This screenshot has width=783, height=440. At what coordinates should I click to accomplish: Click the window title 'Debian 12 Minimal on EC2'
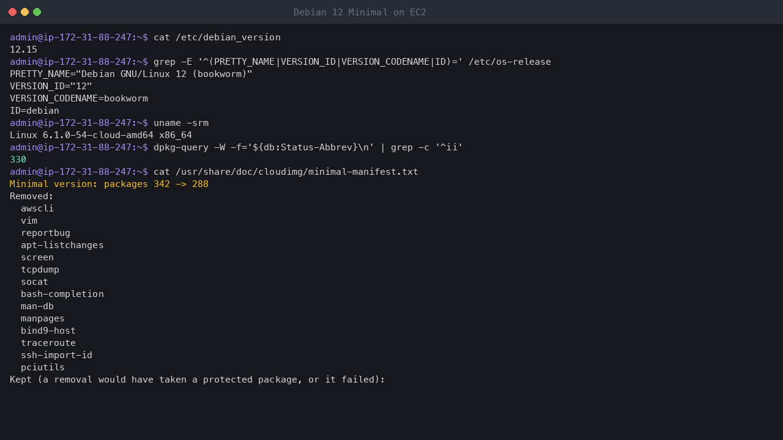[x=360, y=12]
